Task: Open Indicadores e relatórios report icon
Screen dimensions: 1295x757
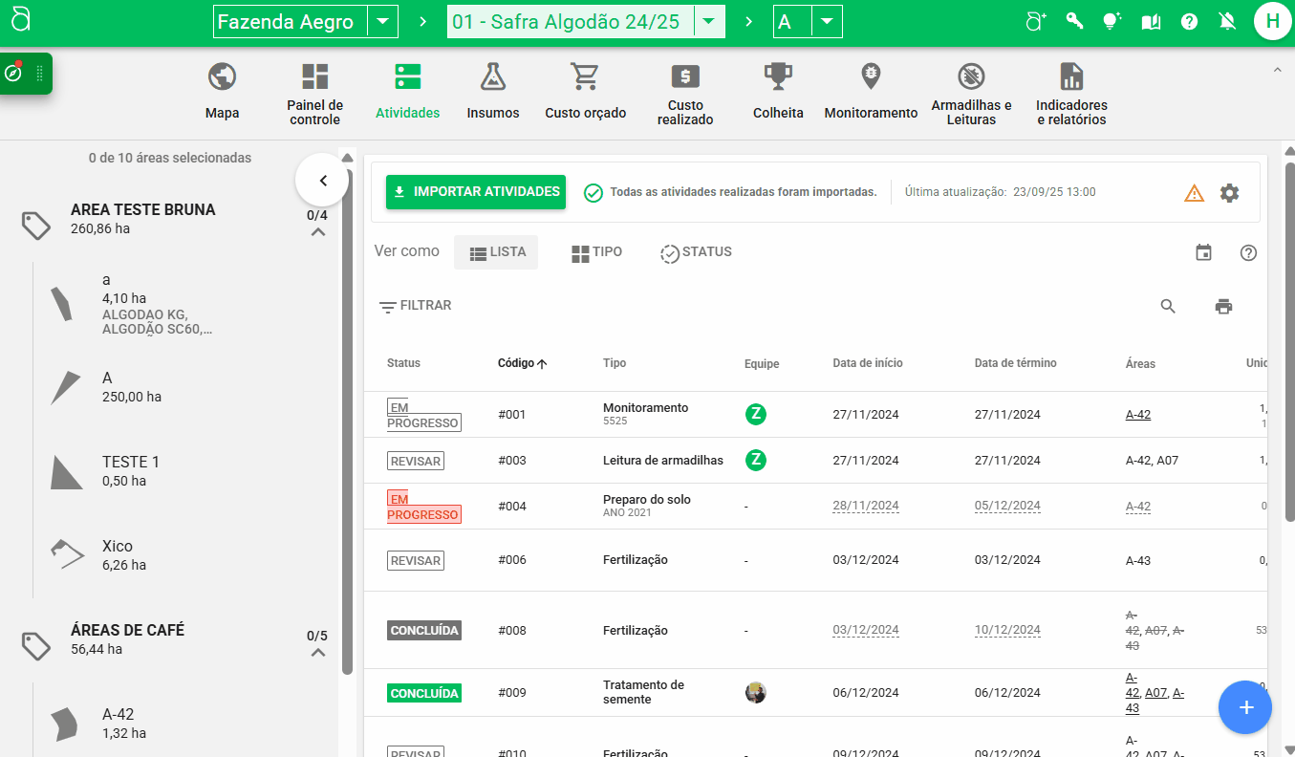Action: (x=1071, y=76)
